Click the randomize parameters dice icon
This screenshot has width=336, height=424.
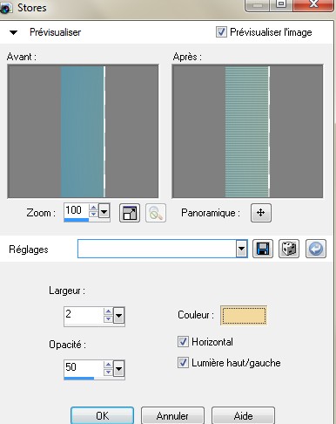(x=289, y=249)
